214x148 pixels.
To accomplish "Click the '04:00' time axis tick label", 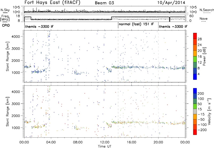I will [x=51, y=142].
